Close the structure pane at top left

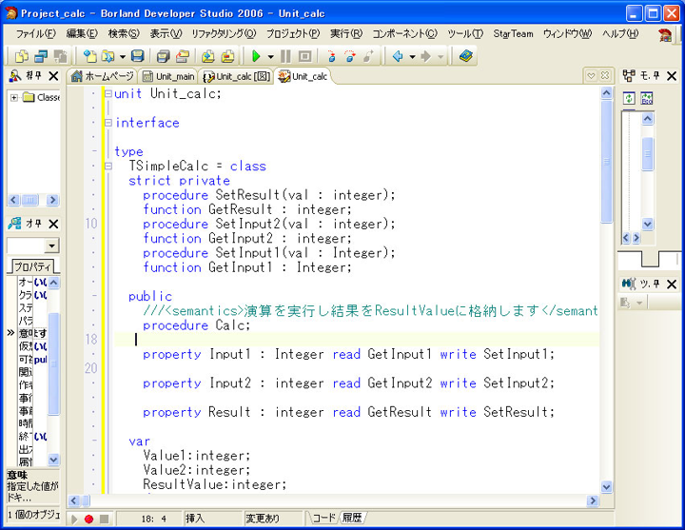pos(53,76)
